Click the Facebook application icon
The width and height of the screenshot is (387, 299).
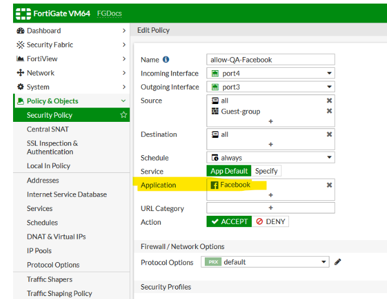(214, 185)
